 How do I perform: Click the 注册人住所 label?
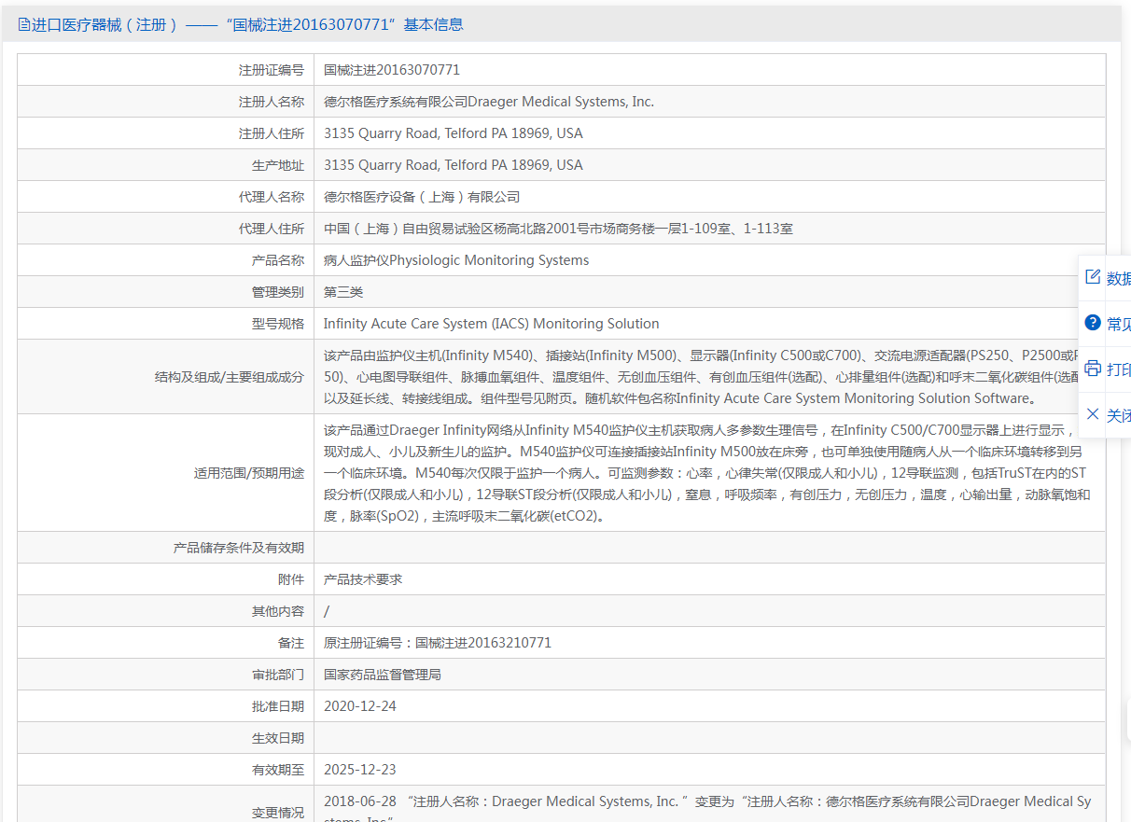click(x=272, y=133)
